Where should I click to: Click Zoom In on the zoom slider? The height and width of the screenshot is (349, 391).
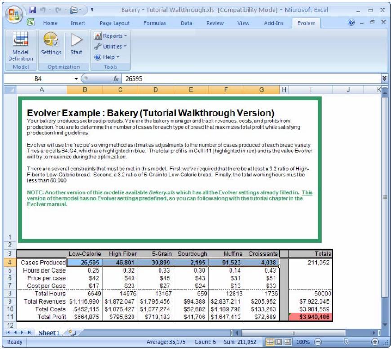coord(375,342)
